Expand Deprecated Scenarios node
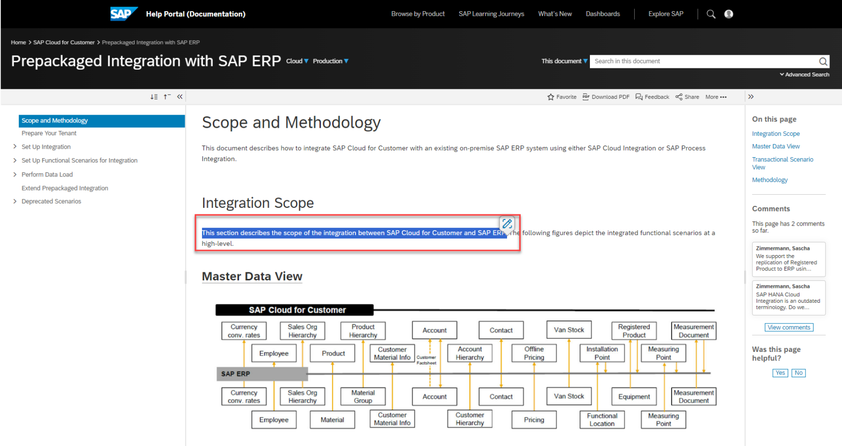 pos(15,201)
